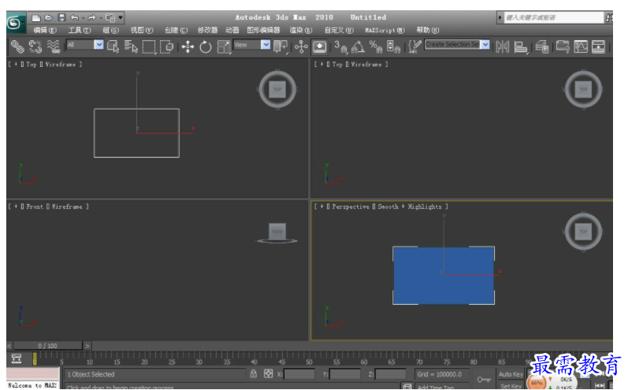Click Top label in upper-left viewport
628x390 pixels.
(x=32, y=64)
